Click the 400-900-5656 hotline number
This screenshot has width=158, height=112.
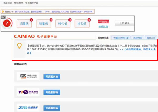pyautogui.click(x=85, y=49)
